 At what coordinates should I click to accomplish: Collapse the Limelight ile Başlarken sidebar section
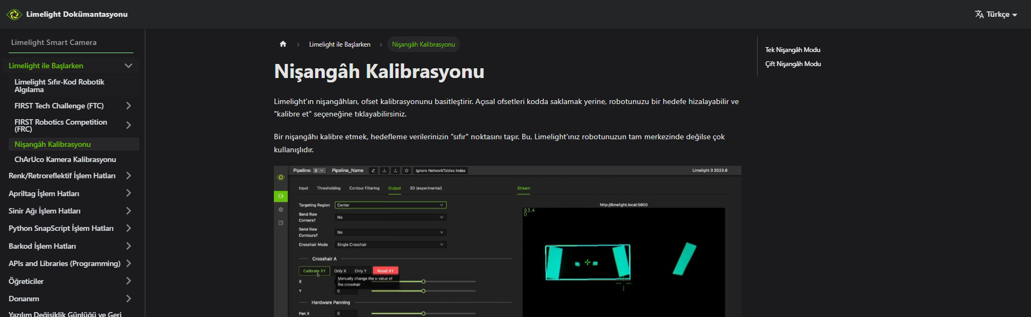click(129, 66)
